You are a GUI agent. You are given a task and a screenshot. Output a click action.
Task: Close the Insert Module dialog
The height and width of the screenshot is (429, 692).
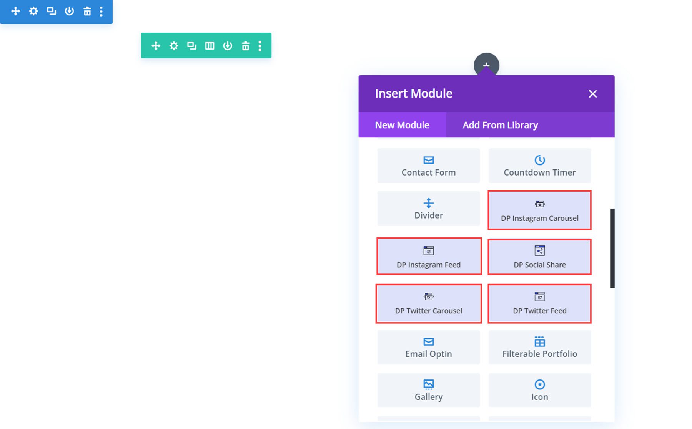[592, 94]
